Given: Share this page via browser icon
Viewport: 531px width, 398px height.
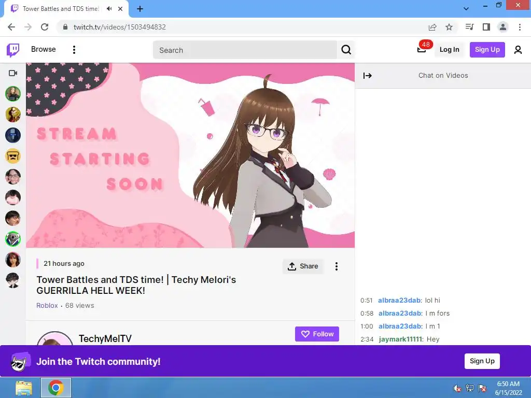Looking at the screenshot, I should point(432,27).
